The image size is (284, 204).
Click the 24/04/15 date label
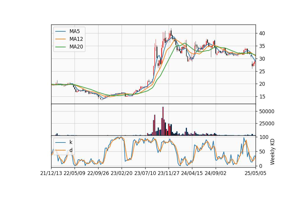tap(192, 173)
